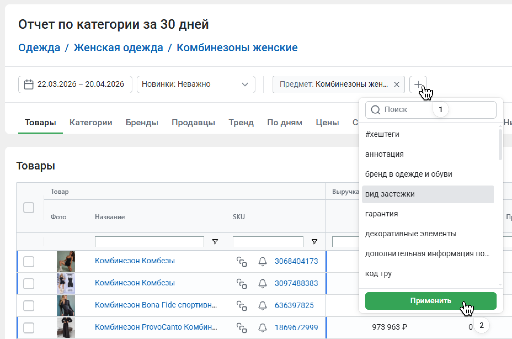Open the Продавцы tab
512x339 pixels.
tap(193, 123)
